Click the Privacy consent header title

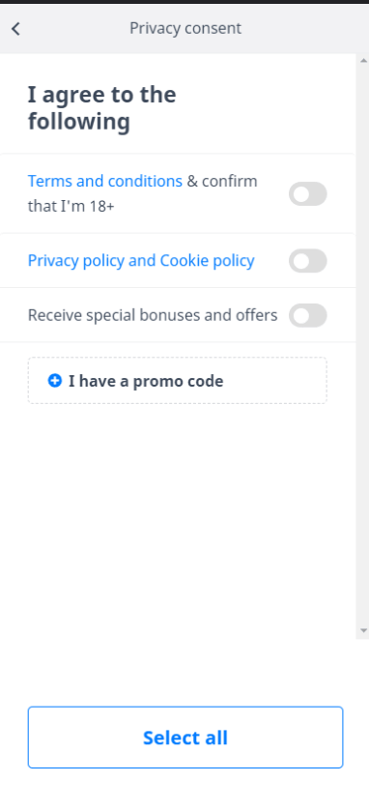tap(185, 28)
